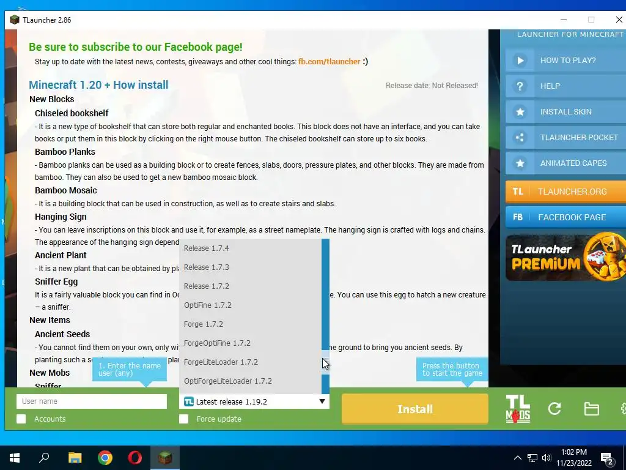This screenshot has height=470, width=626.
Task: Open the HOW TO PLAY? sidebar button
Action: 565,61
